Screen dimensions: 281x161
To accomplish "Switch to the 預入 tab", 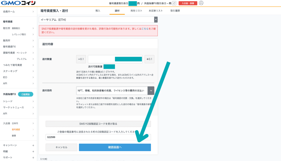I will [x=98, y=11].
